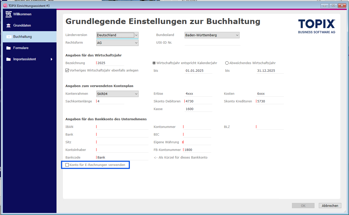
Task: Click the hint Als Kürzel für dieses Bankkonto
Action: click(181, 158)
